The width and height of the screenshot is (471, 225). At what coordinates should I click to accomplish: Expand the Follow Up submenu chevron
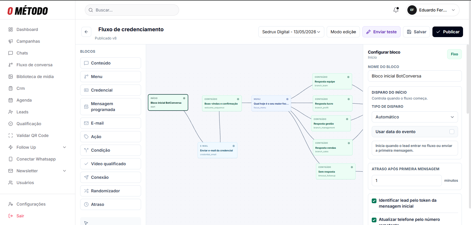pyautogui.click(x=65, y=147)
